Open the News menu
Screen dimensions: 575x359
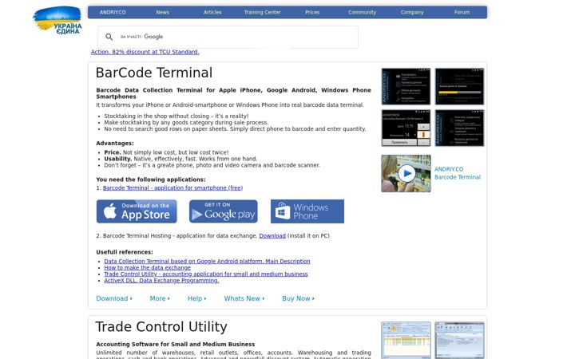point(162,12)
